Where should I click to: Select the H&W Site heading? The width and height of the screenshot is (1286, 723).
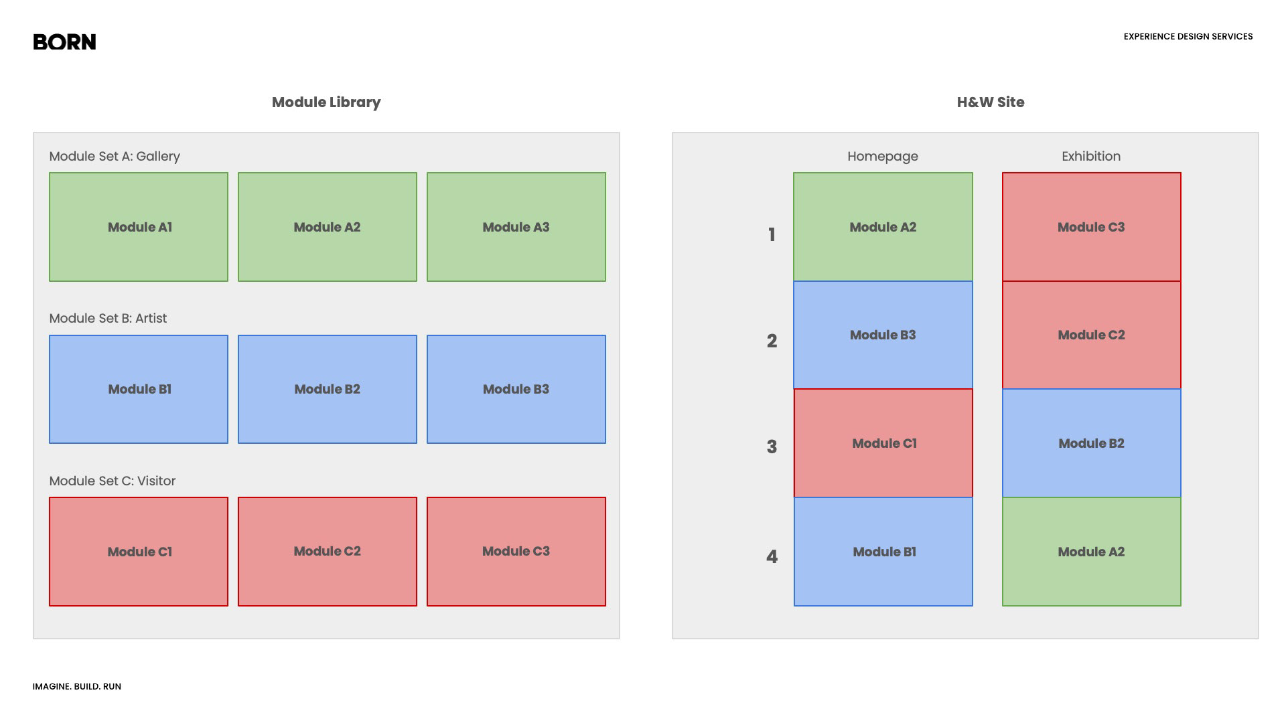click(990, 102)
